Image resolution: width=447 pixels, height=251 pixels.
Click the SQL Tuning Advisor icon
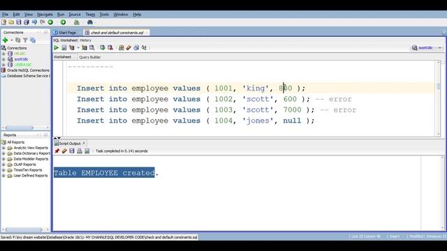(x=92, y=48)
